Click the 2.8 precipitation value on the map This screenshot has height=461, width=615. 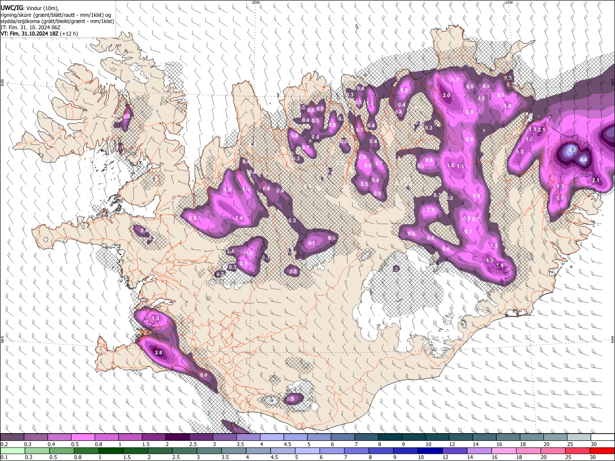tap(159, 353)
